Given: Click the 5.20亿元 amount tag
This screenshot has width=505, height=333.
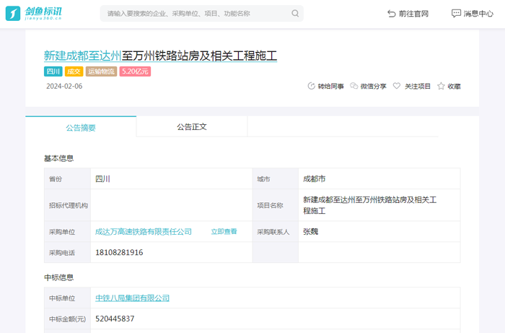Looking at the screenshot, I should click(x=135, y=72).
